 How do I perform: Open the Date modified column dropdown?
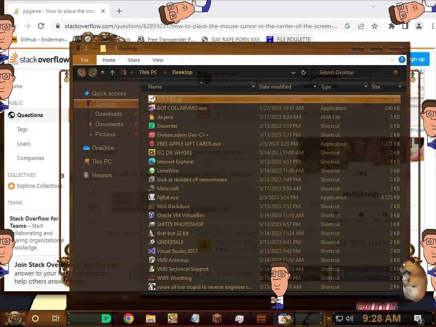coord(315,87)
